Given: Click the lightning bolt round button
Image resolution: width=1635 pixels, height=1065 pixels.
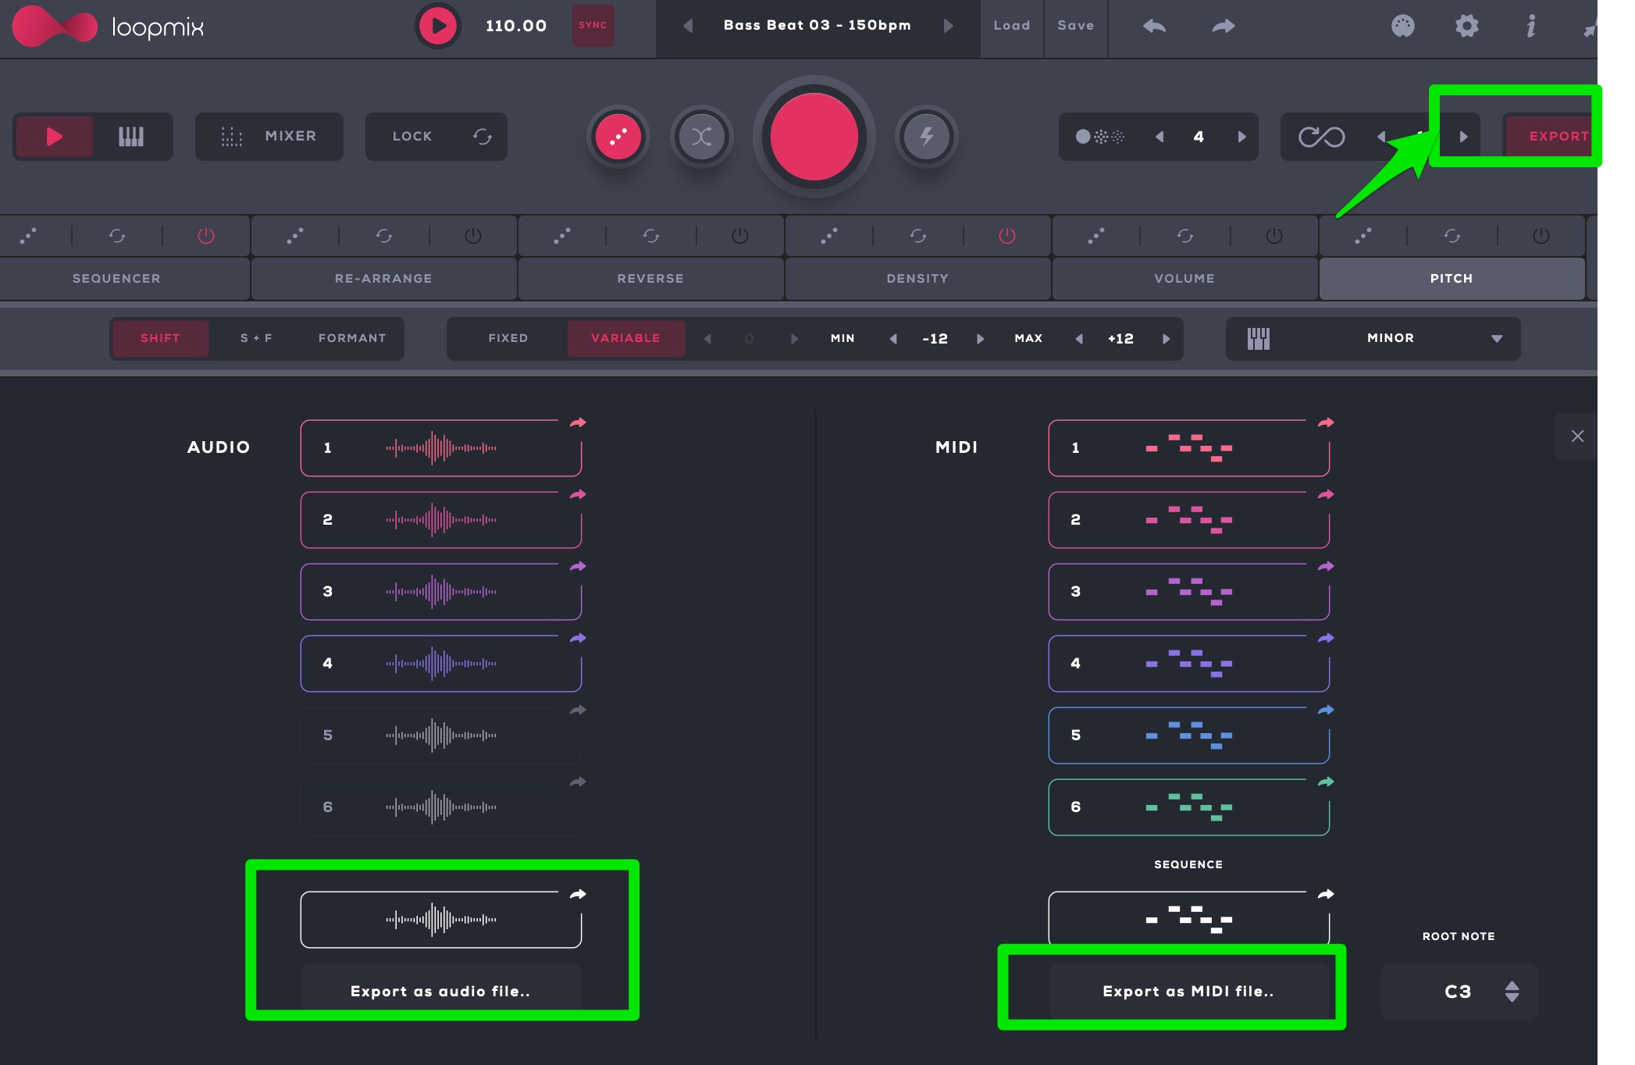Looking at the screenshot, I should [926, 137].
